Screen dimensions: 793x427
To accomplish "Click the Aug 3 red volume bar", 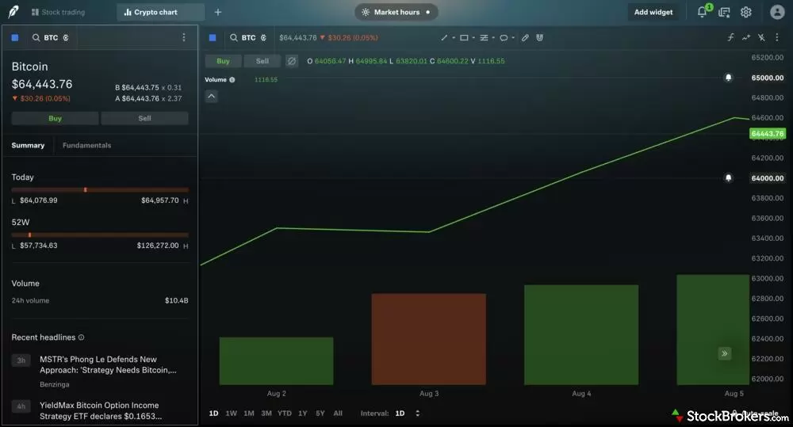I will click(x=429, y=339).
